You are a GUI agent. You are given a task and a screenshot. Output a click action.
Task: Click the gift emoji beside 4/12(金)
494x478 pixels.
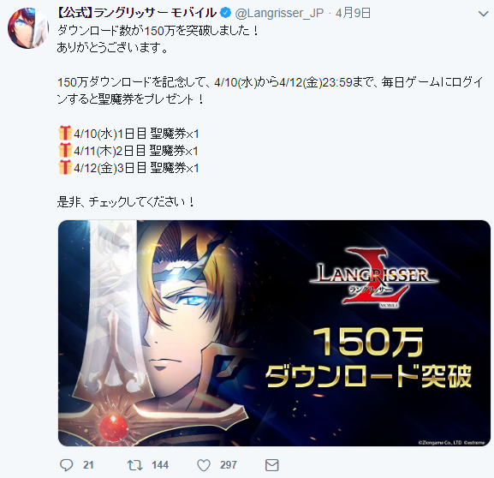coord(65,167)
